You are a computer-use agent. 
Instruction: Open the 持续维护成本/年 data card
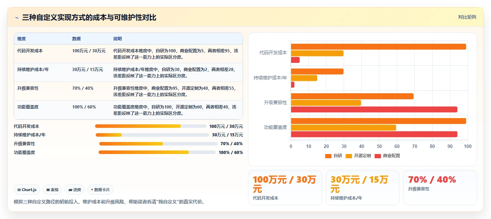(x=362, y=188)
